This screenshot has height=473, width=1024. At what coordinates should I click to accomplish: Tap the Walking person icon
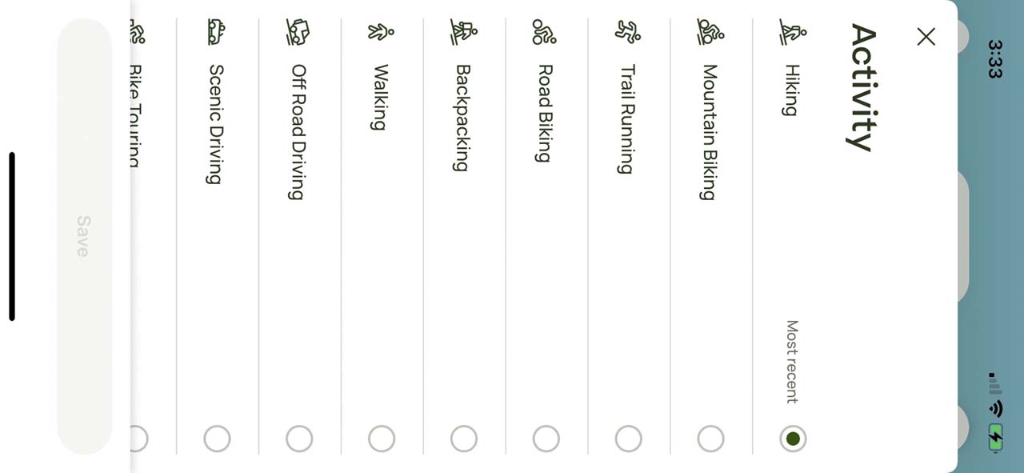point(381,33)
